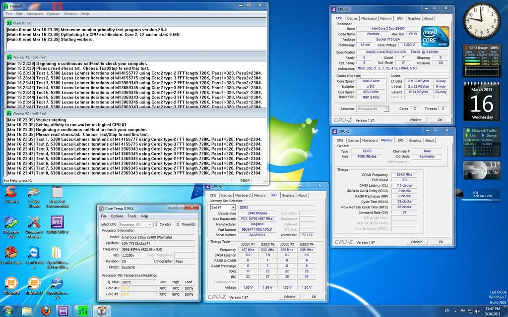
Task: Click the Part Number field 99U5471-002.A00LF
Action: click(257, 230)
